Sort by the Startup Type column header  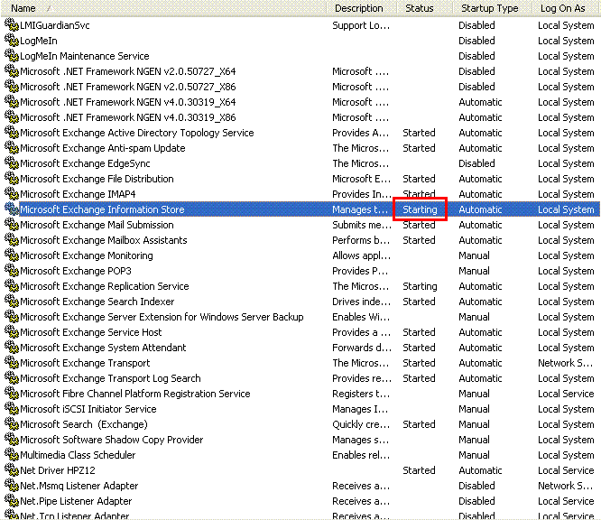tap(493, 8)
